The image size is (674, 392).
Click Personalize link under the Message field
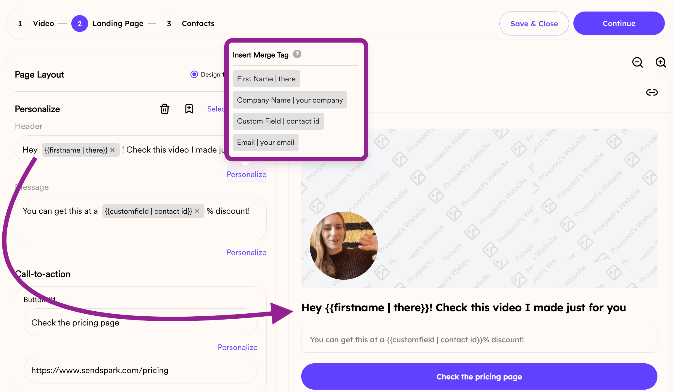(246, 252)
